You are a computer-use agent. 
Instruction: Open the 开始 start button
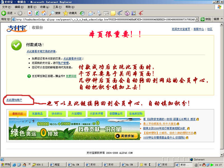[5, 165]
